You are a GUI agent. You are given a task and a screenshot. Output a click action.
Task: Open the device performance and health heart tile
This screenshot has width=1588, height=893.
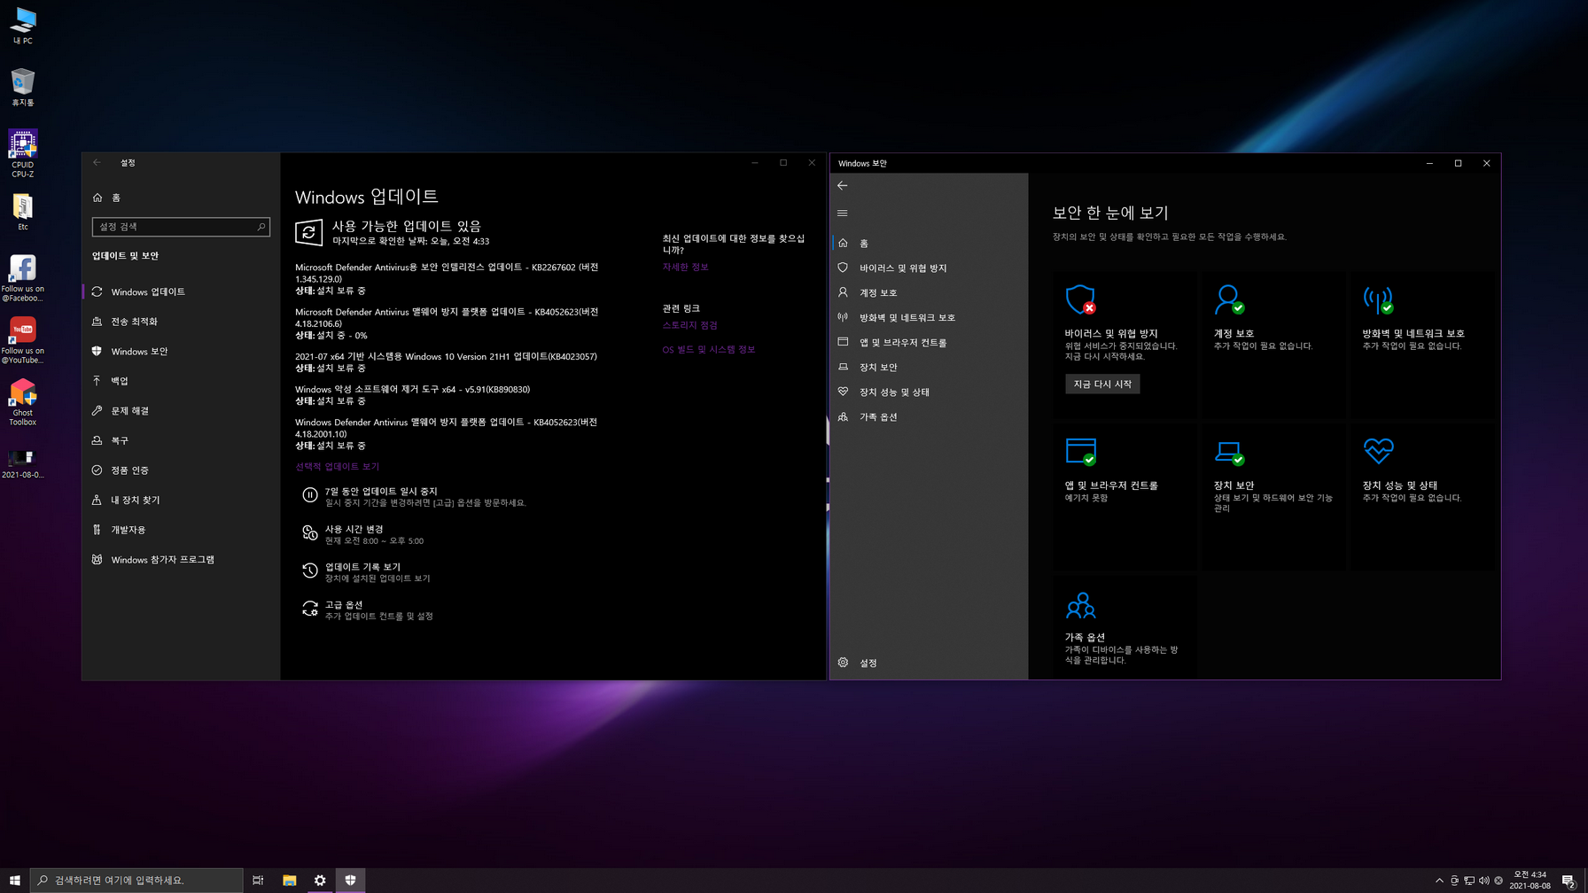[x=1378, y=451]
